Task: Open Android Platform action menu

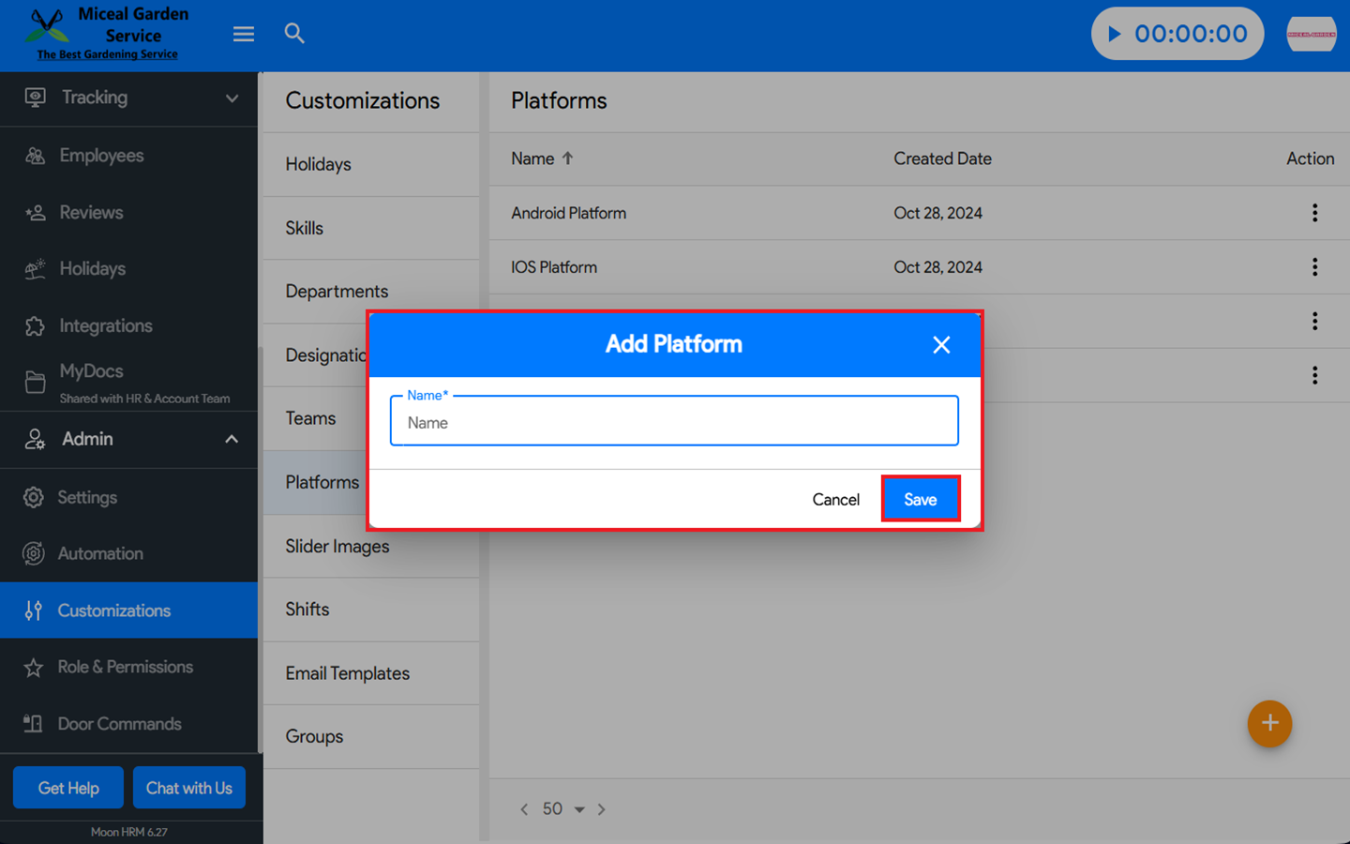Action: [x=1314, y=213]
